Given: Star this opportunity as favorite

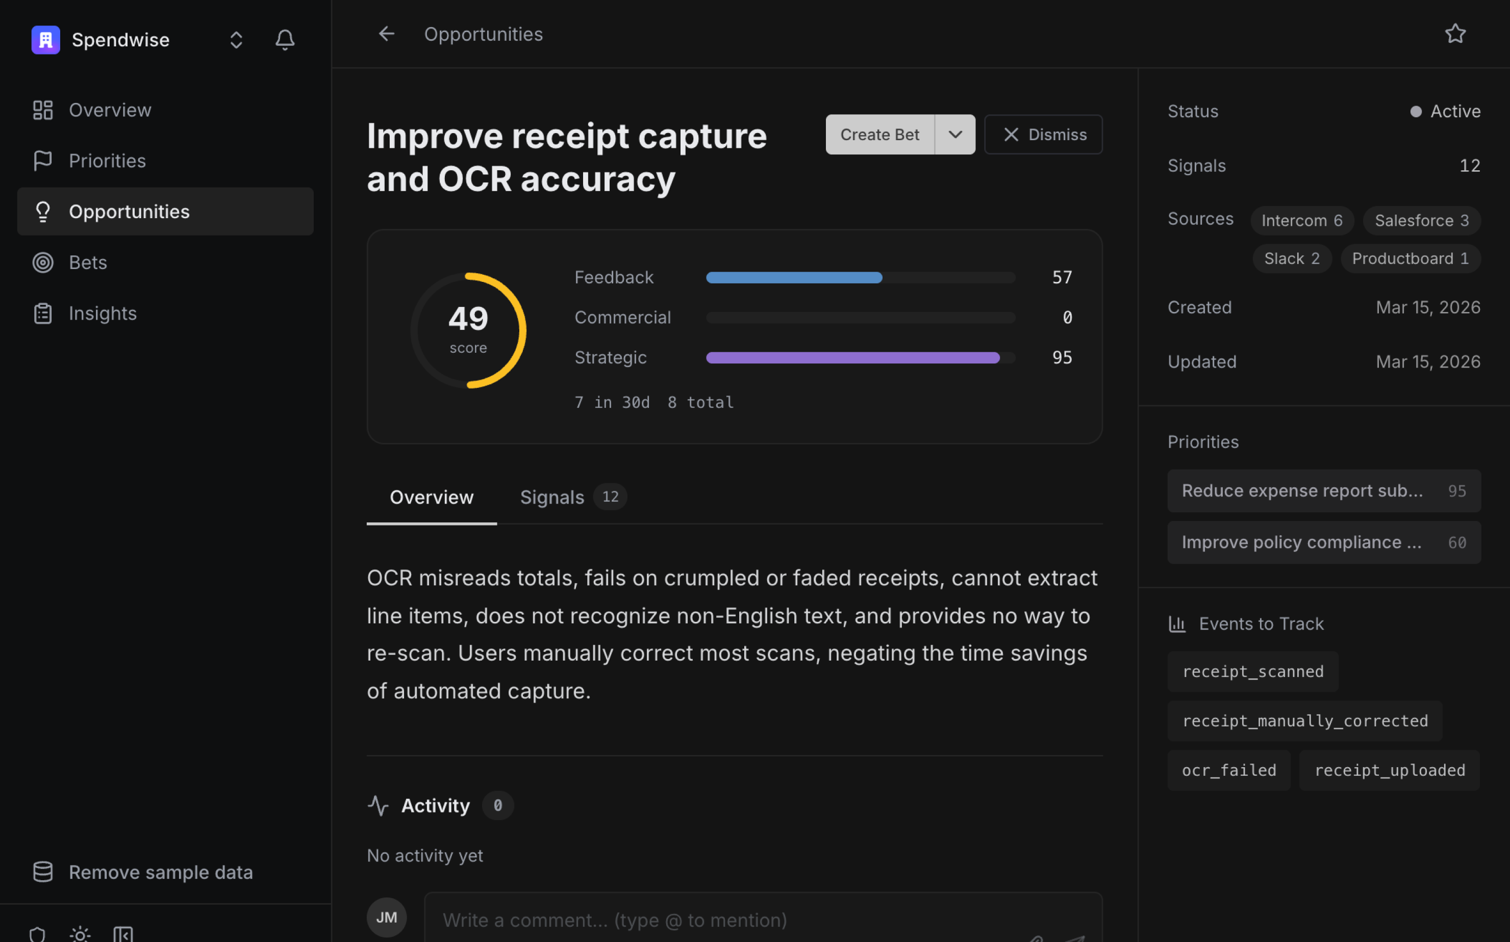Looking at the screenshot, I should [1455, 34].
